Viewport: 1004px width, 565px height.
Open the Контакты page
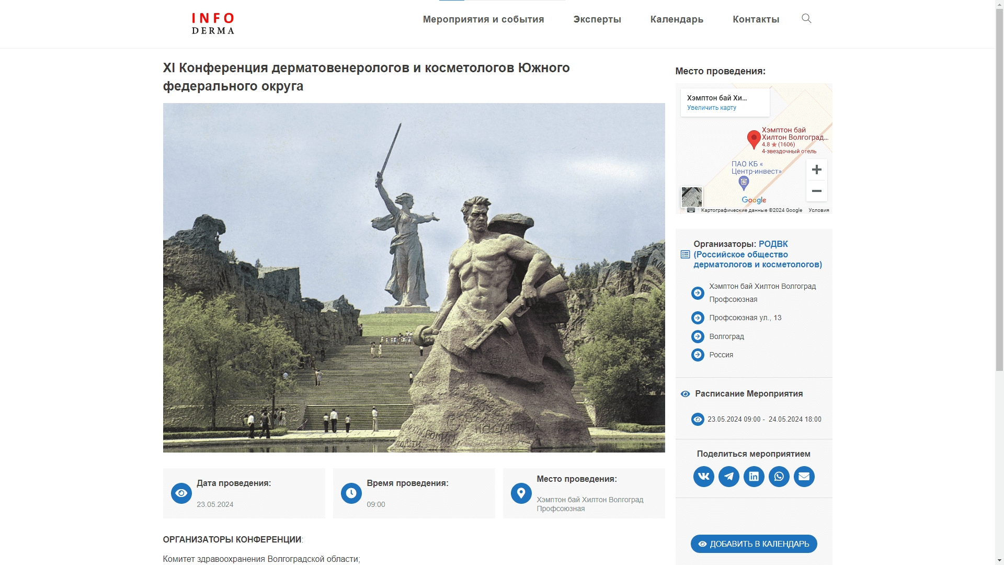coord(756,19)
